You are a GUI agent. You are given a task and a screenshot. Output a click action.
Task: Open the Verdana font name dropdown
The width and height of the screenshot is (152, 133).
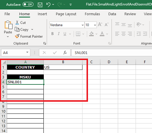click(x=82, y=25)
